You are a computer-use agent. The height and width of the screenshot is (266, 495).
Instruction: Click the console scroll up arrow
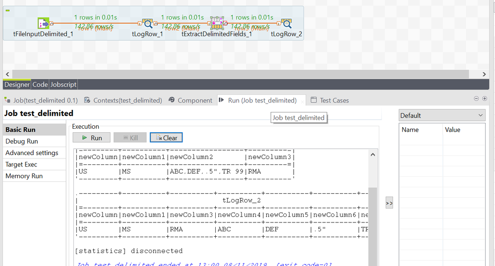click(x=373, y=155)
